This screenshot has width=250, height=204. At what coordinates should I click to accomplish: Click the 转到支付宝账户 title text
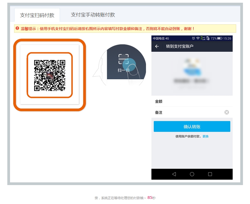coord(180,46)
